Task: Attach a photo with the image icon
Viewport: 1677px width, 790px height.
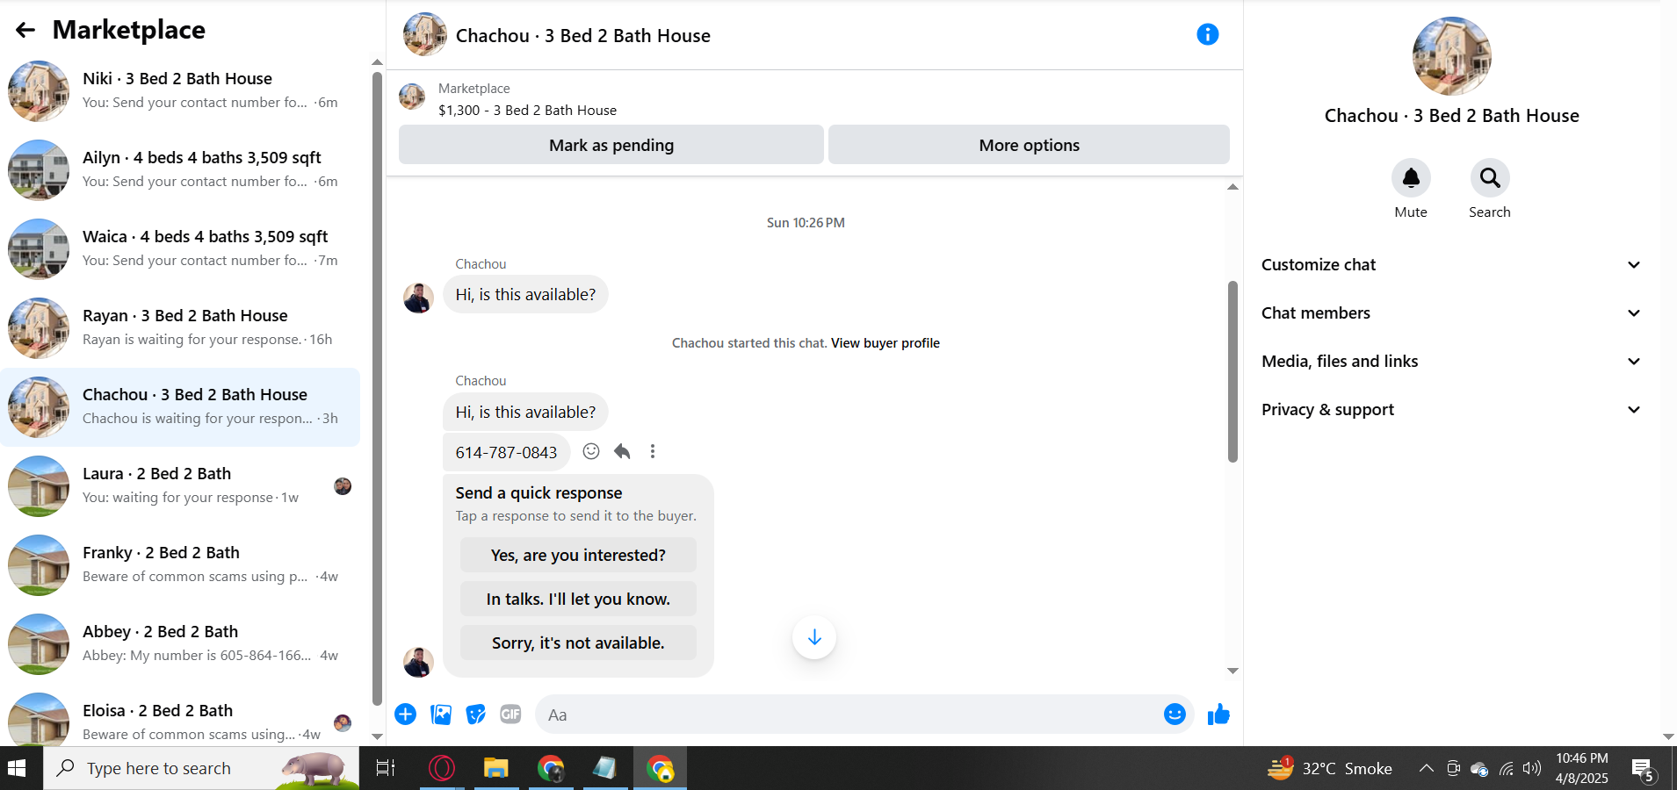Action: tap(441, 715)
